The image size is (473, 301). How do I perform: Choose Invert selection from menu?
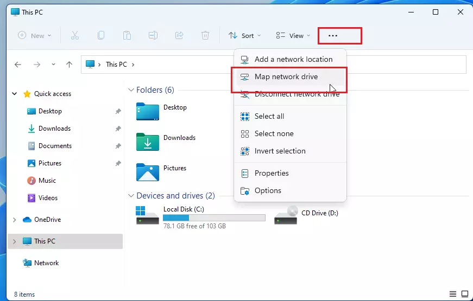[x=290, y=151]
